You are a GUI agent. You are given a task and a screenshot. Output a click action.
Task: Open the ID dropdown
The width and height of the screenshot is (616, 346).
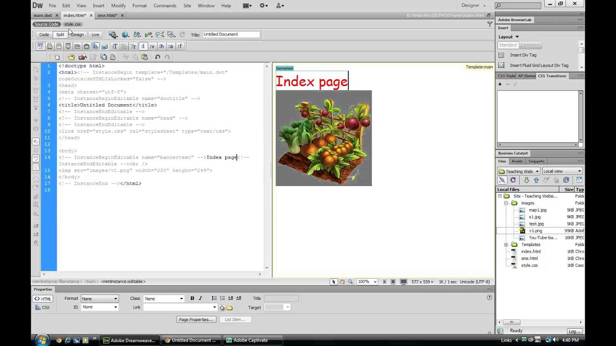point(99,307)
